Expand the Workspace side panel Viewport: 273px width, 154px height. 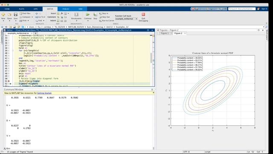pyautogui.click(x=267, y=35)
